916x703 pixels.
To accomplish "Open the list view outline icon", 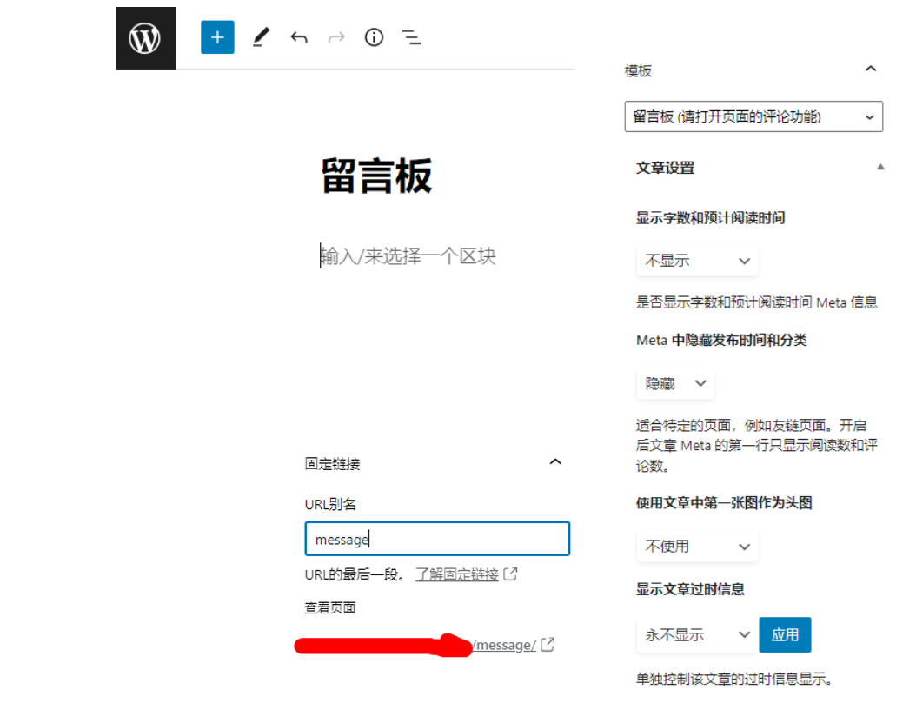I will 410,37.
